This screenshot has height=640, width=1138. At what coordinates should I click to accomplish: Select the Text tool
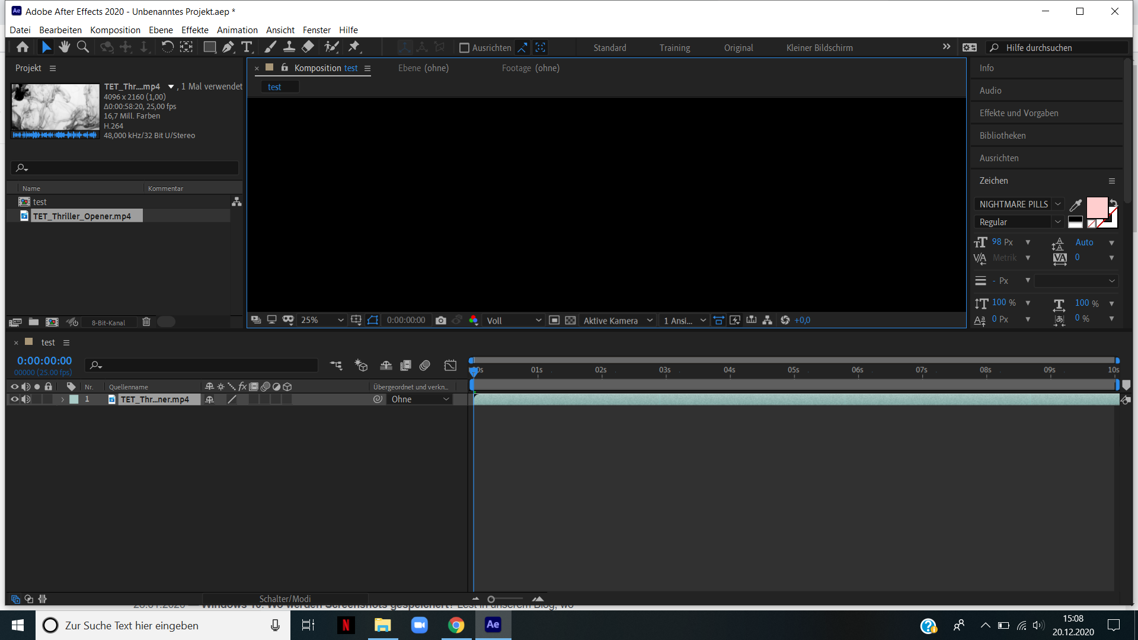click(247, 47)
